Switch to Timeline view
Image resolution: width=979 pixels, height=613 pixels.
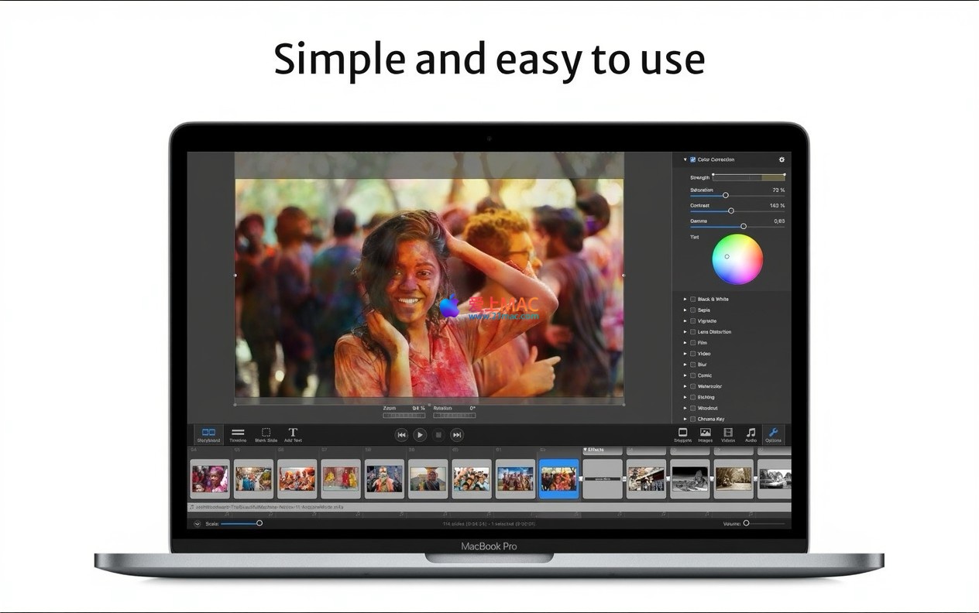(x=238, y=434)
